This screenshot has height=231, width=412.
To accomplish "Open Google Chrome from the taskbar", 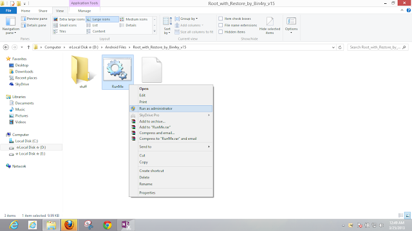I will (108, 225).
